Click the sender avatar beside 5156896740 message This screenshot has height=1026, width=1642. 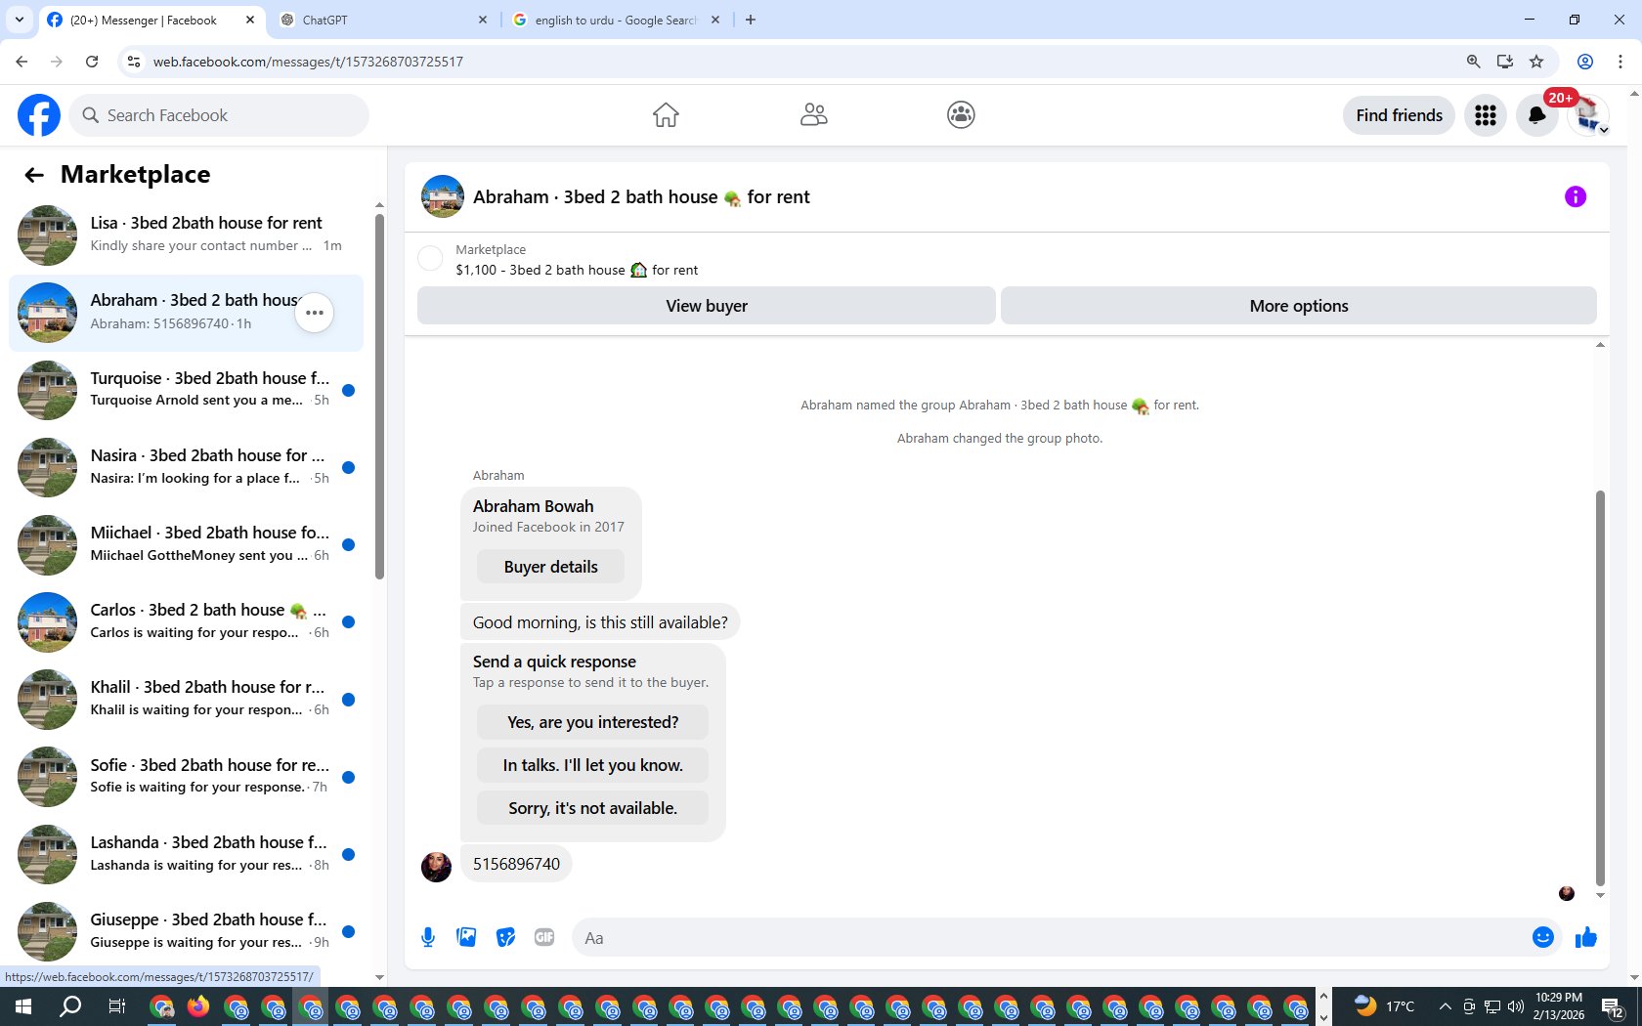click(436, 867)
